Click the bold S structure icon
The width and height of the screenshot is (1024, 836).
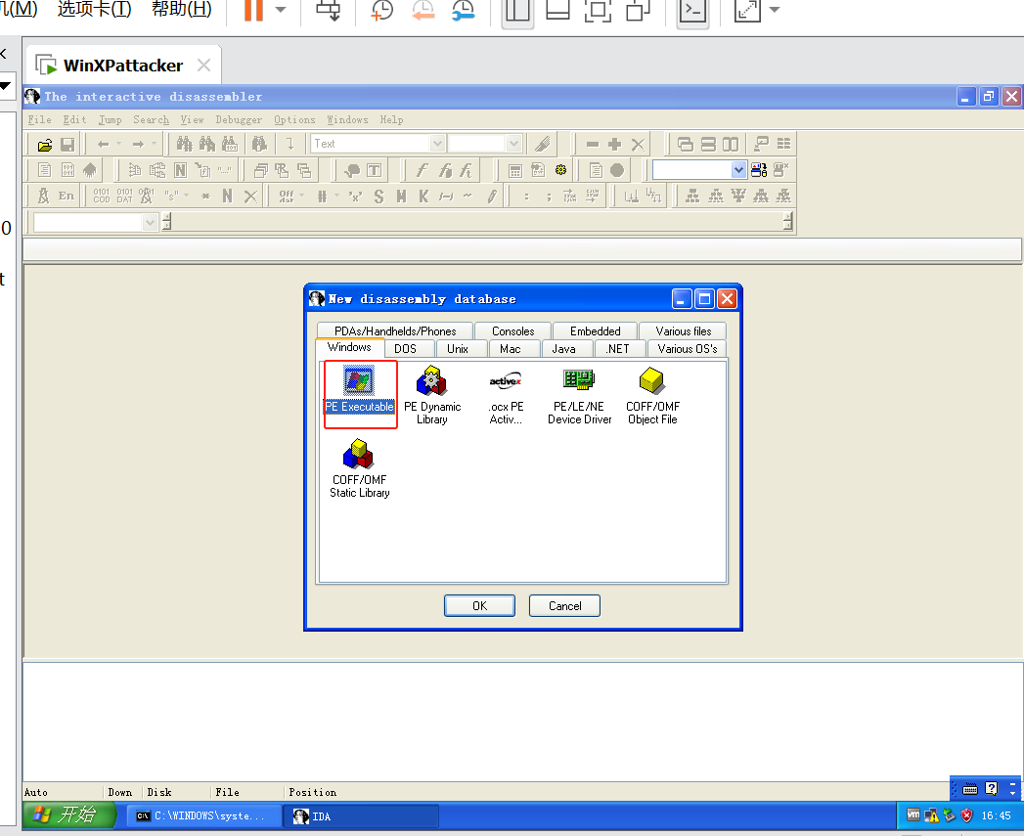[378, 196]
